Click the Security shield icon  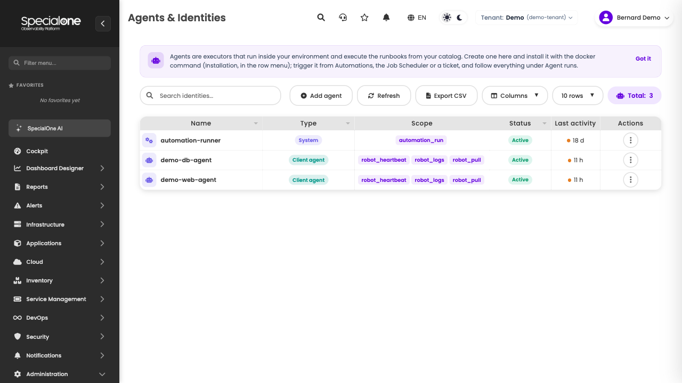(x=17, y=337)
